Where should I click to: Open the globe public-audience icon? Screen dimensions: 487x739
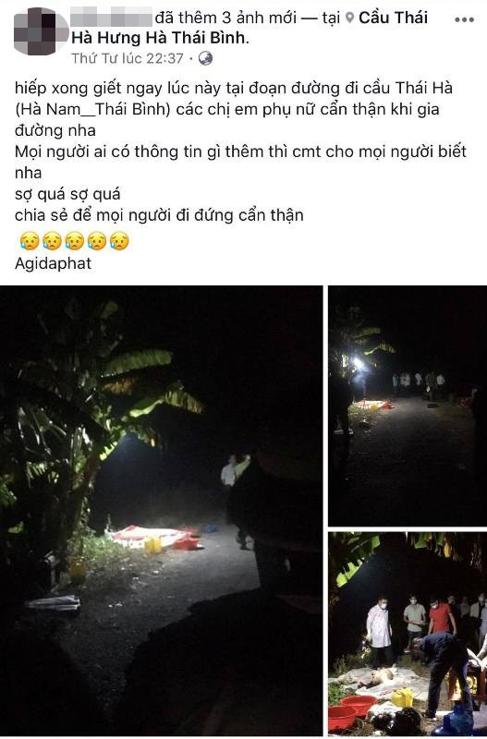tap(205, 58)
